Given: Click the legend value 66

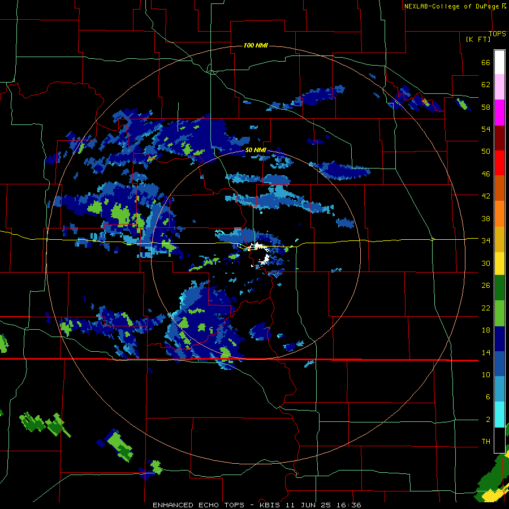Looking at the screenshot, I should [x=486, y=62].
